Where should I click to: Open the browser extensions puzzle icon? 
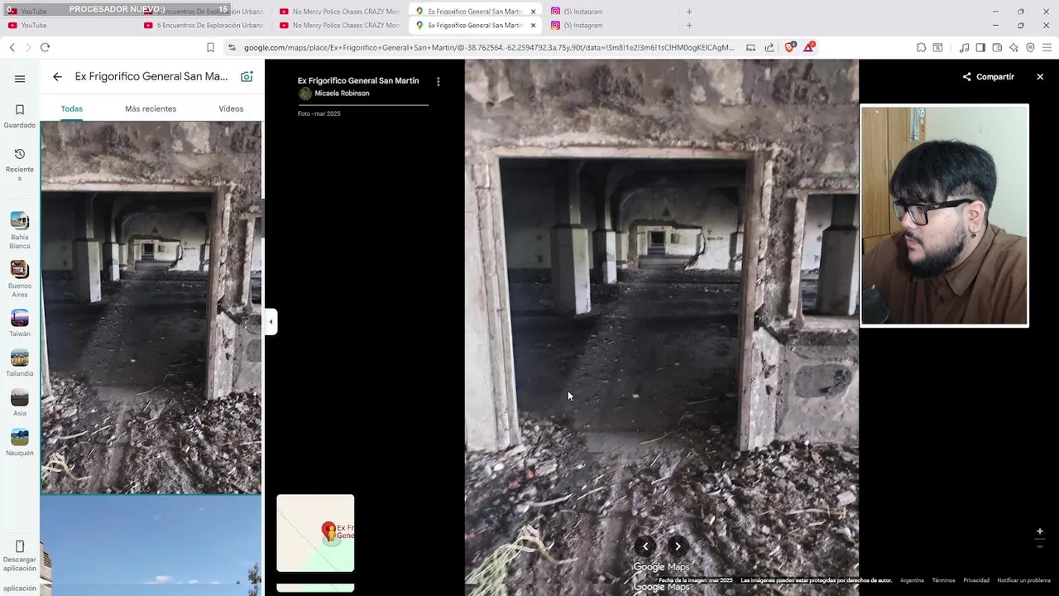coord(921,47)
